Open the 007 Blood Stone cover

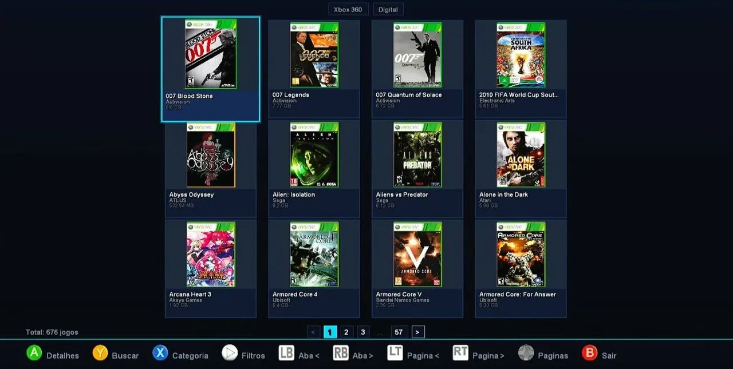[x=211, y=54]
